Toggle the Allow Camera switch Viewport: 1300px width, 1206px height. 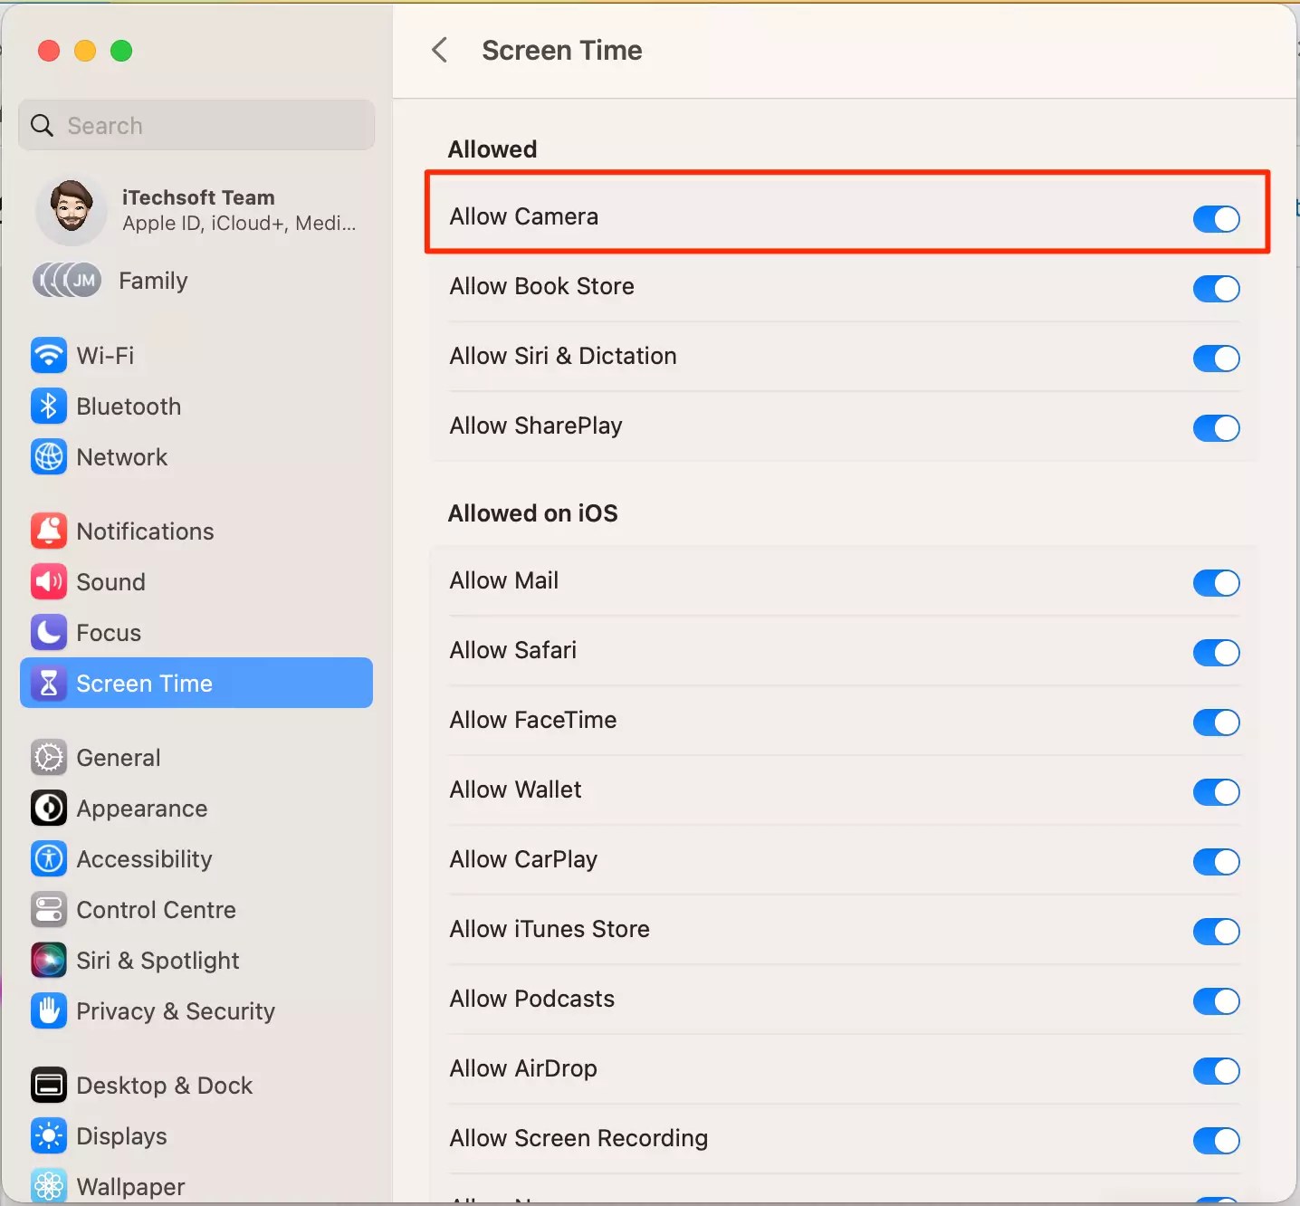coord(1216,218)
